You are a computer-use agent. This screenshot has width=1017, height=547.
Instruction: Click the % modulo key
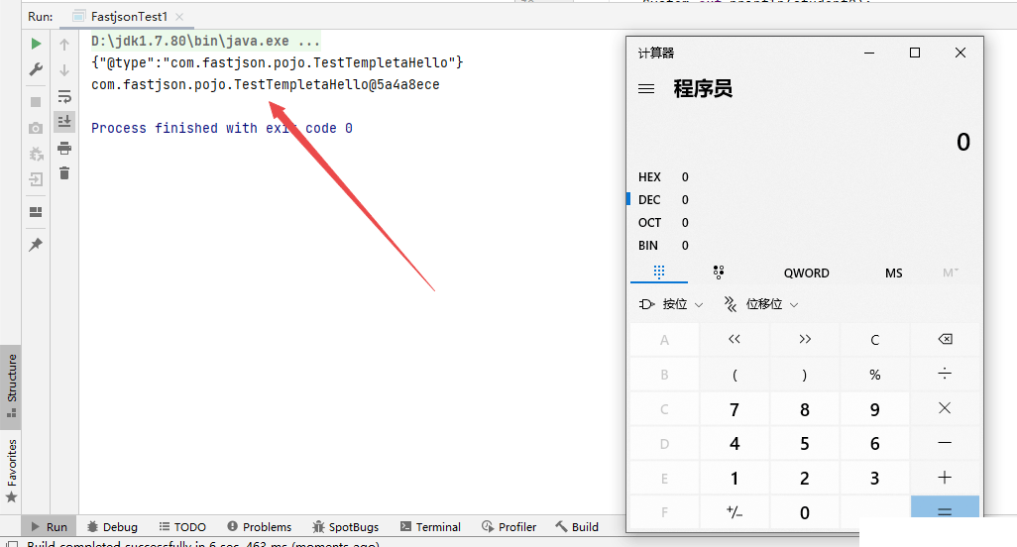[875, 374]
